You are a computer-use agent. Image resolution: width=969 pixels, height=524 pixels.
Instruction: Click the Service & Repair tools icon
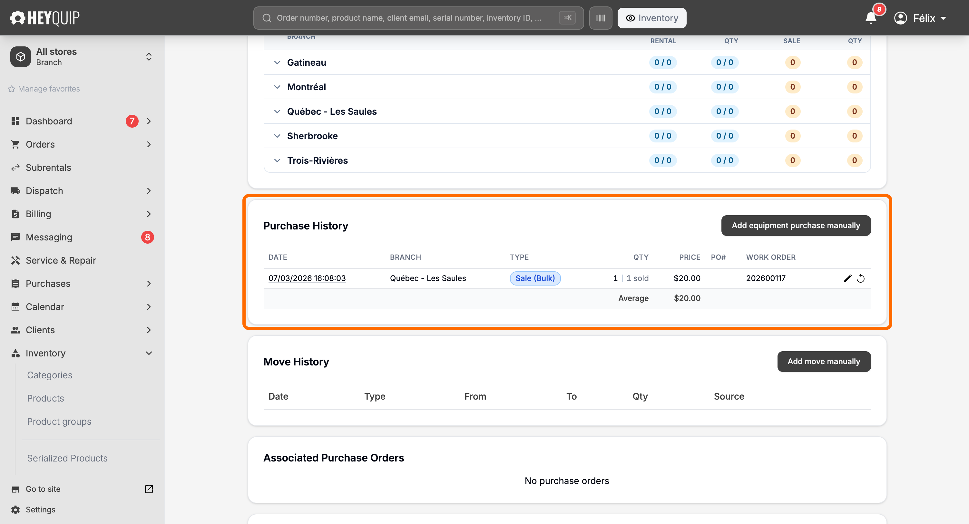(x=15, y=260)
